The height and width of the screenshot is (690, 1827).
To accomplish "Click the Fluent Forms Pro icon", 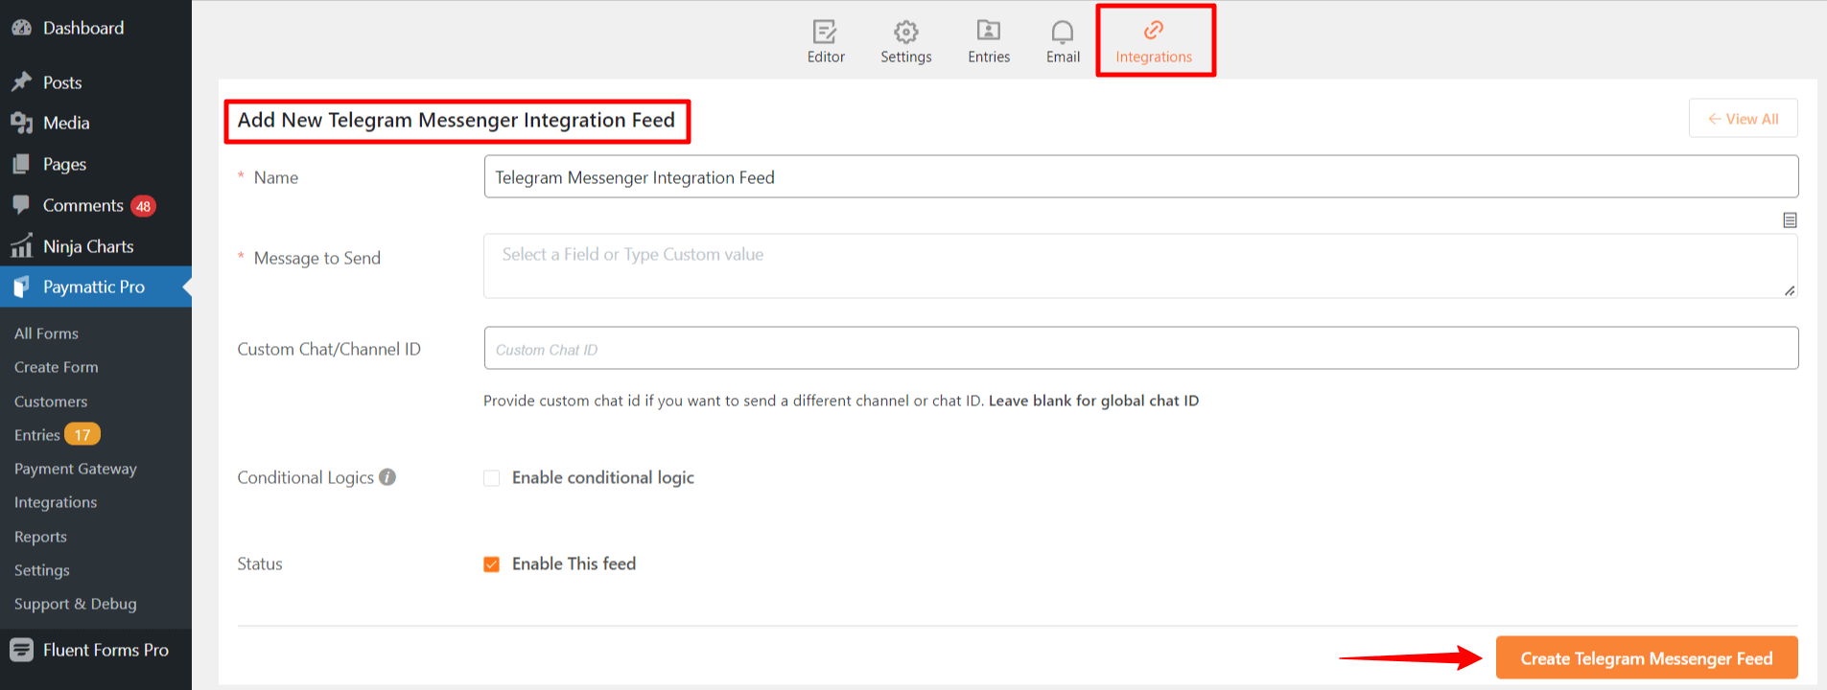I will coord(21,650).
